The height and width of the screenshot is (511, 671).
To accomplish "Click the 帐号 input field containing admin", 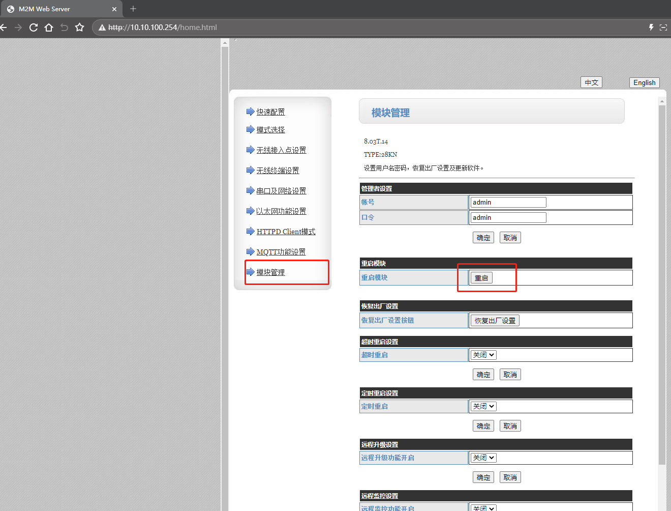I will click(508, 202).
